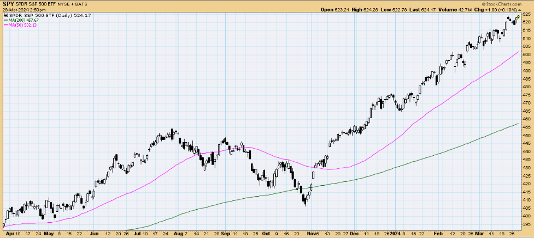Click the candlestick icon before the legend title
The height and width of the screenshot is (238, 534).
click(x=6, y=15)
